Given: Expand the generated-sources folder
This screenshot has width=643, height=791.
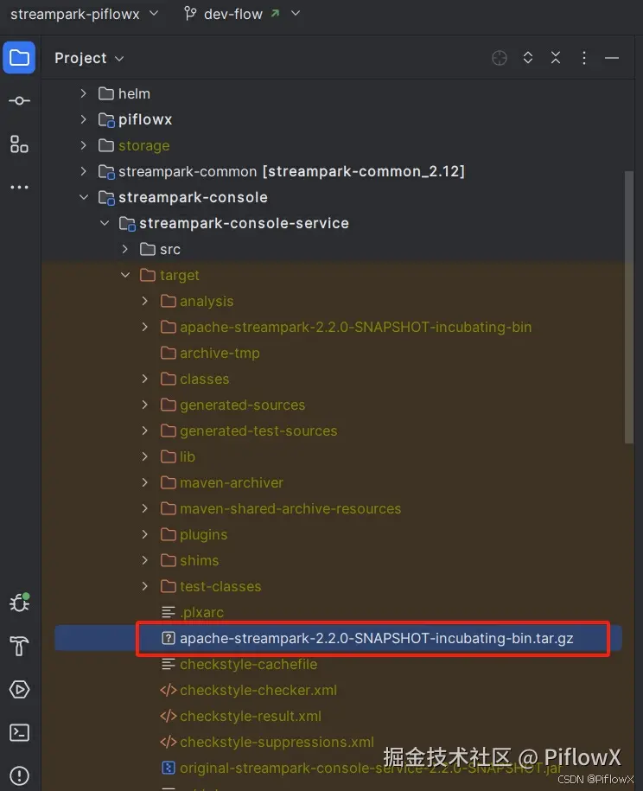Looking at the screenshot, I should (x=145, y=405).
